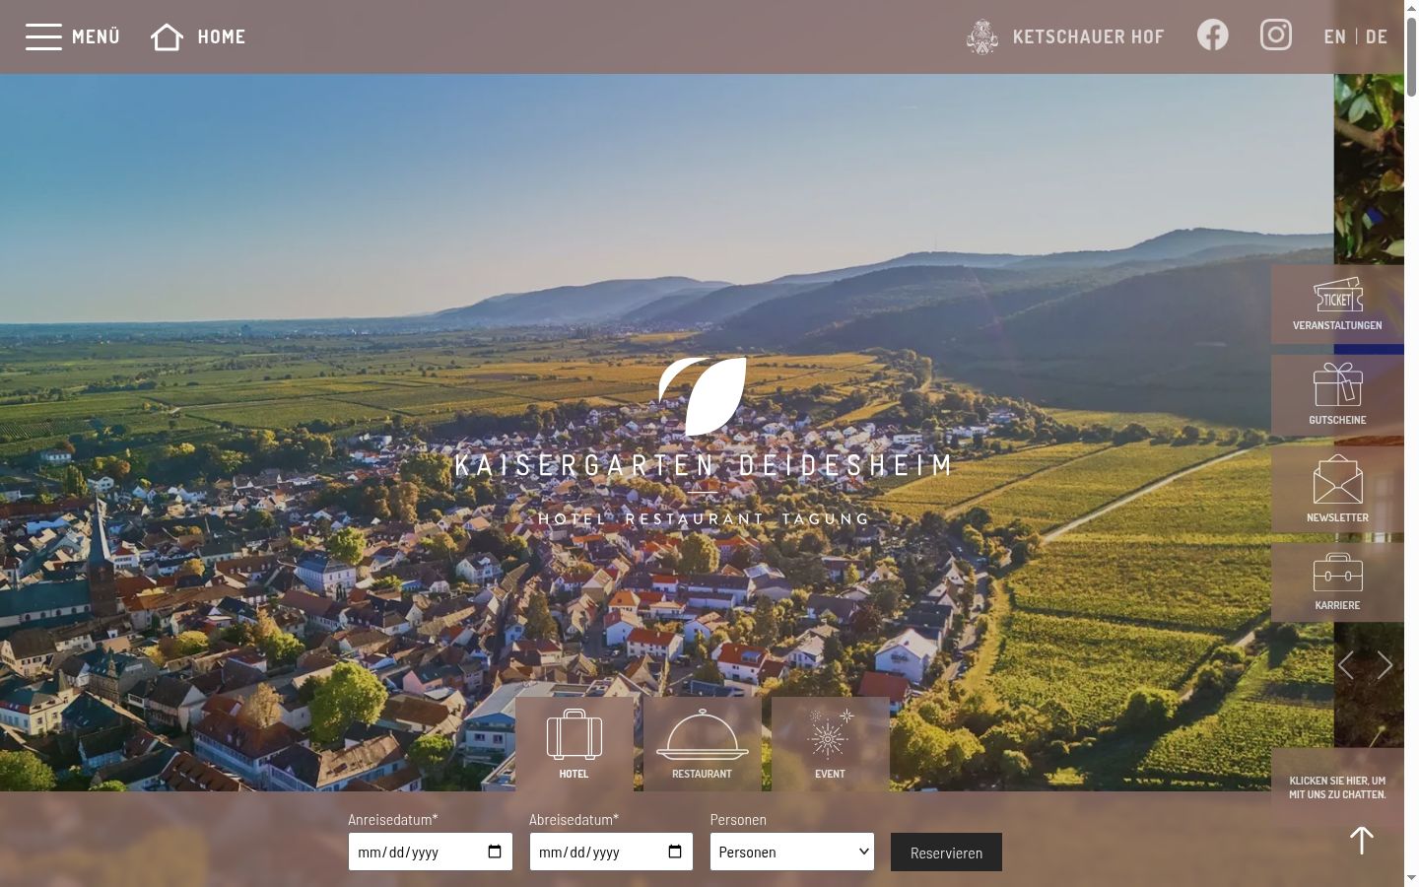Click the Reservieren button

pyautogui.click(x=946, y=853)
